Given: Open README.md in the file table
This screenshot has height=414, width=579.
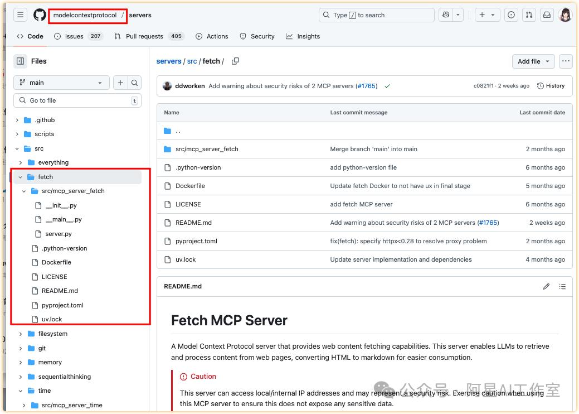Looking at the screenshot, I should (x=193, y=223).
